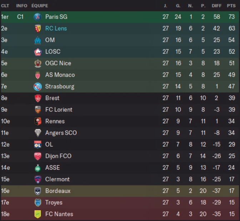
Task: Click the Paris SG club crest
Action: point(37,17)
